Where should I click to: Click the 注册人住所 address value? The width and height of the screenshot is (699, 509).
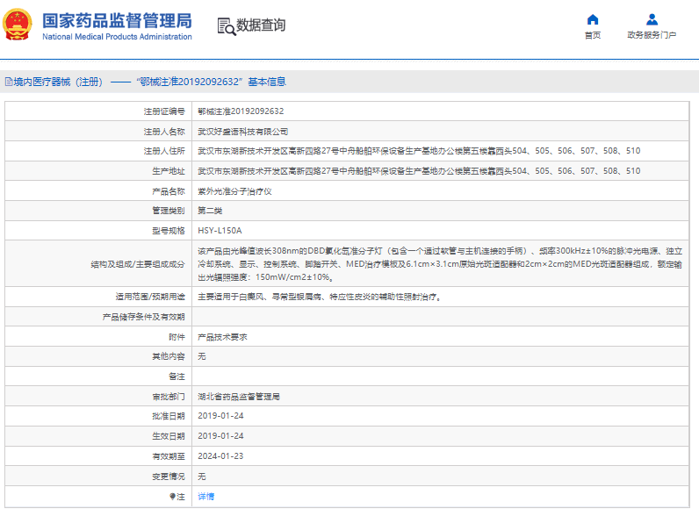[x=419, y=151]
